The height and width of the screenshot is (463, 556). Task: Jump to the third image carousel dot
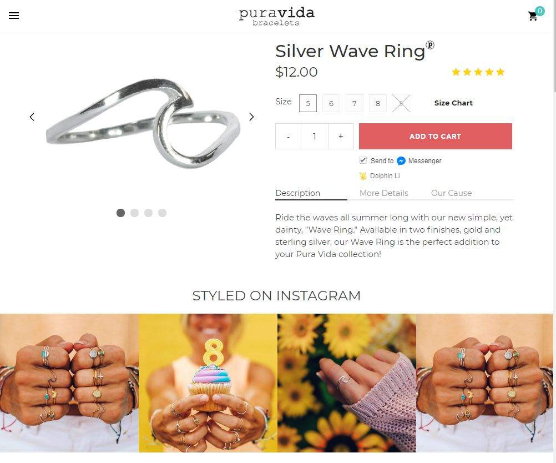(148, 213)
